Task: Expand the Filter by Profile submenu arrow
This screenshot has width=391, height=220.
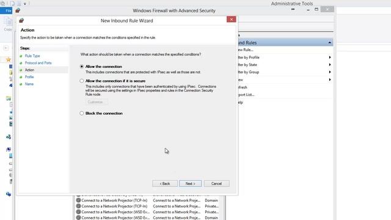Action: pos(330,57)
